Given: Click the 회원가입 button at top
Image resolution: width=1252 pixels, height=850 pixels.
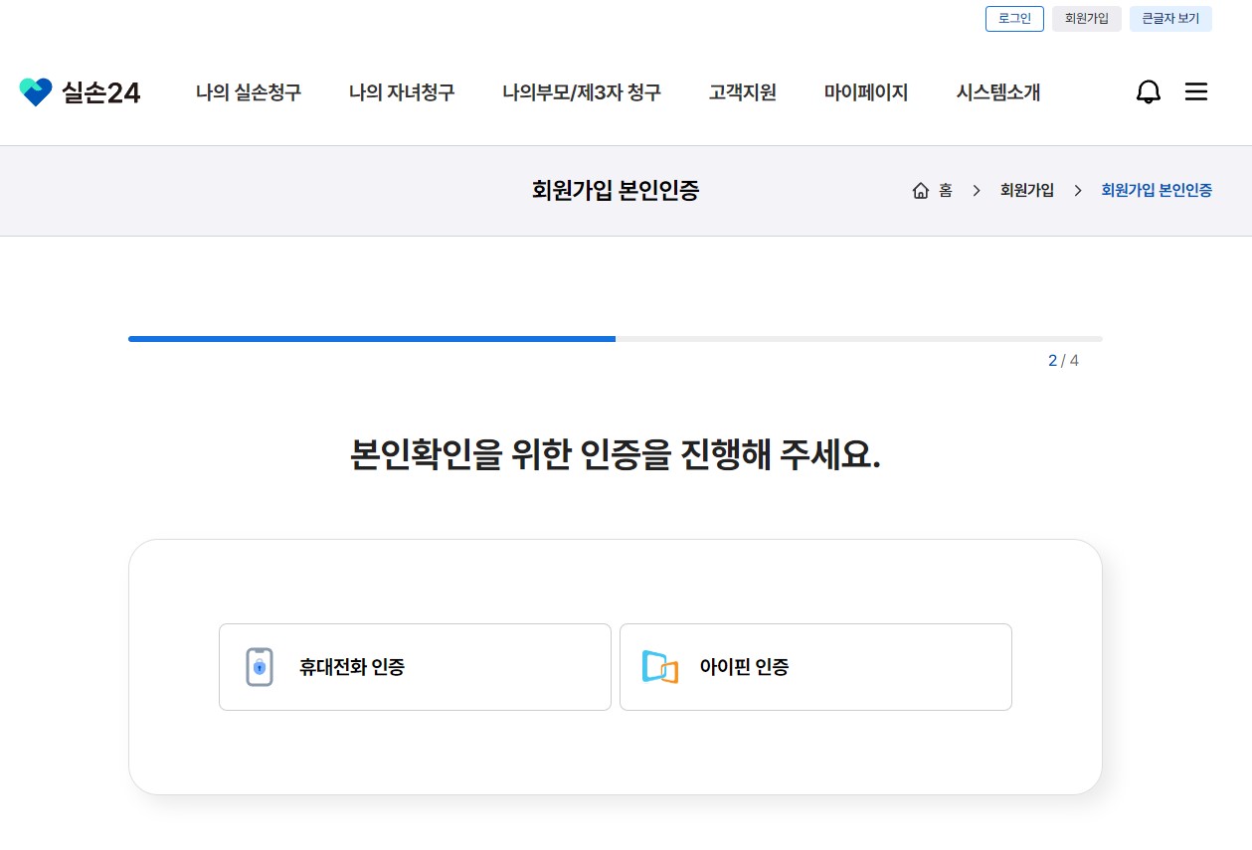Looking at the screenshot, I should click(x=1086, y=18).
